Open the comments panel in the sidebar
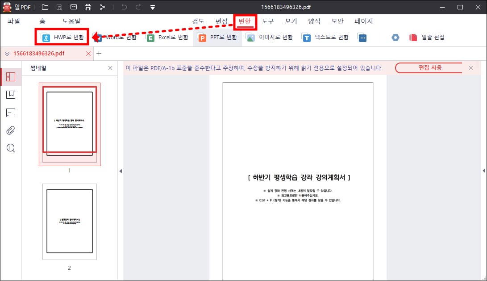 click(10, 113)
